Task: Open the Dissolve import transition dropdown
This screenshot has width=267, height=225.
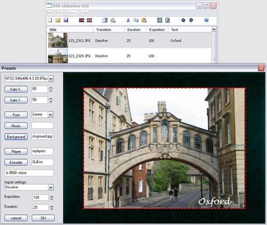Action: click(x=50, y=188)
